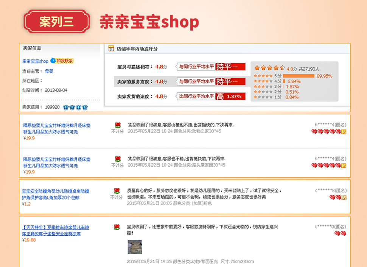367x267 pixels.
Task: Click the 4.8分 overall star rating
Action: pyautogui.click(x=270, y=68)
